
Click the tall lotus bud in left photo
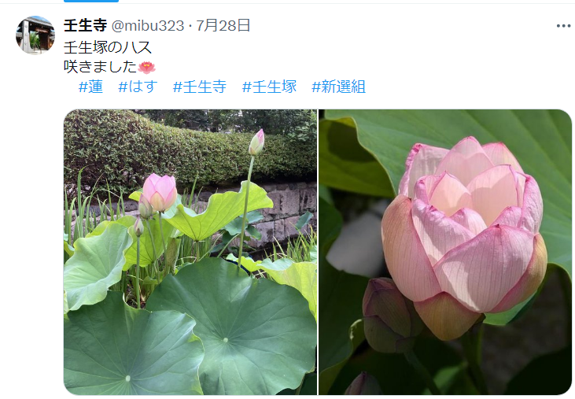click(x=256, y=142)
